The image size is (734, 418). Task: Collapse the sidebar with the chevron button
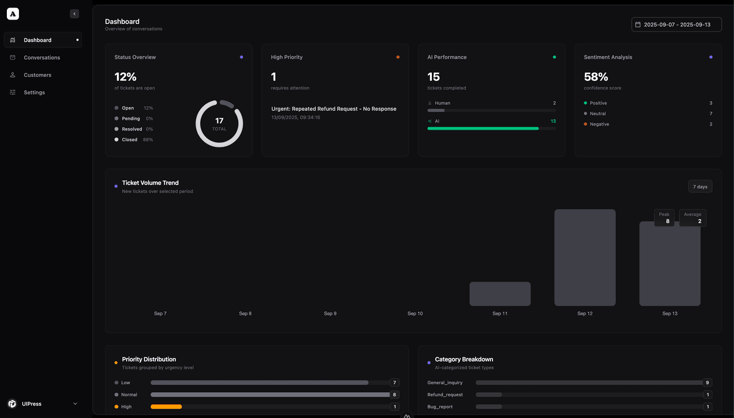[x=75, y=14]
